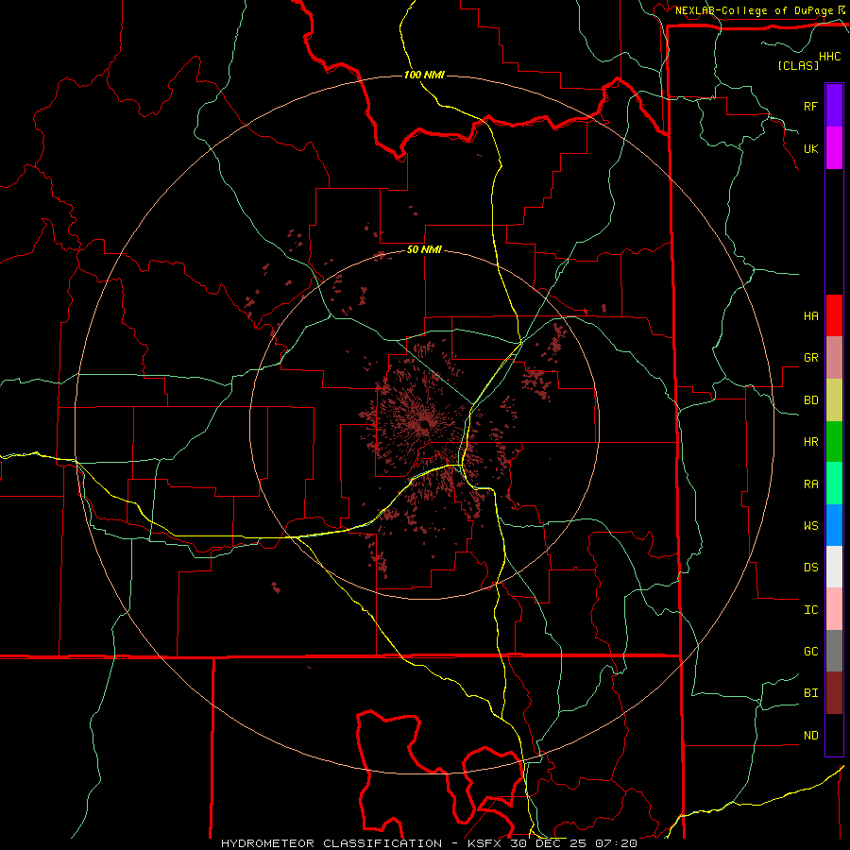Click the 'BD' legend label
Viewport: 850px width, 850px height.
coord(810,400)
